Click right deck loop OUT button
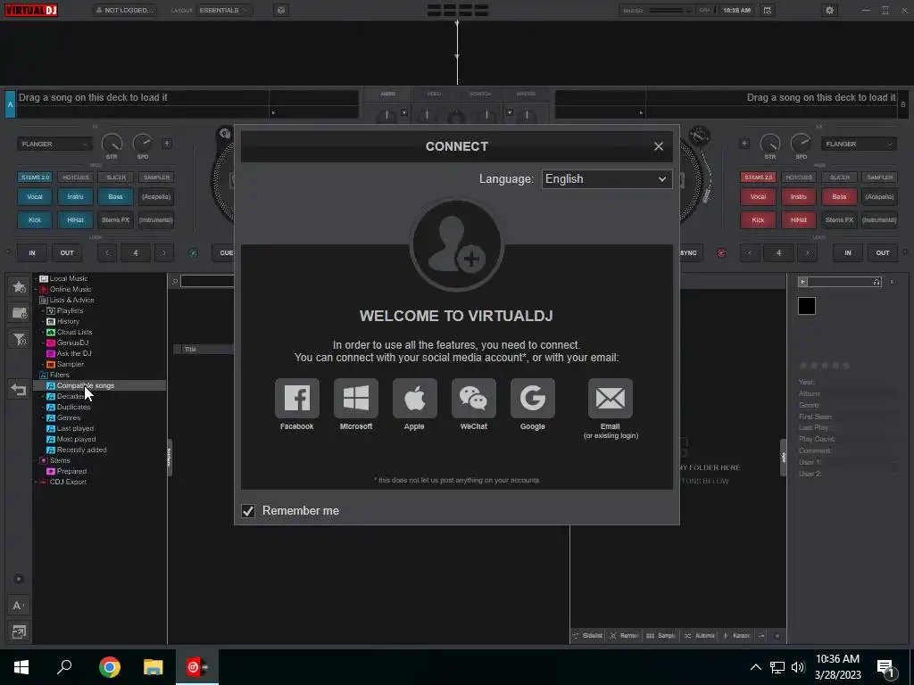The height and width of the screenshot is (685, 914). [883, 252]
